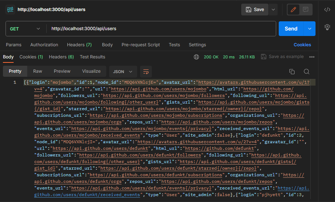Click the request URL input field
This screenshot has width=335, height=202.
click(161, 29)
